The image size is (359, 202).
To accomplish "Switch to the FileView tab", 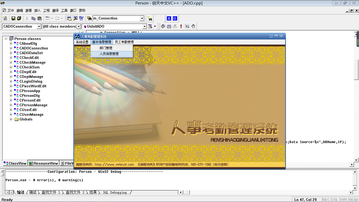I will click(67, 163).
